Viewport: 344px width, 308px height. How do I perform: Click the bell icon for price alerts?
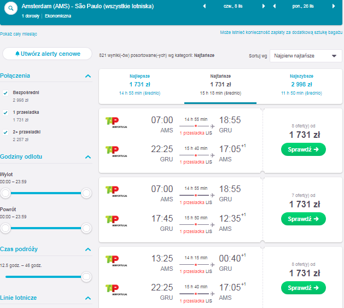pyautogui.click(x=18, y=54)
